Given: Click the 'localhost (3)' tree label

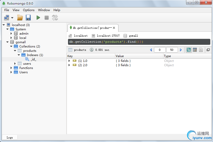Looking at the screenshot, I should pos(21,25).
